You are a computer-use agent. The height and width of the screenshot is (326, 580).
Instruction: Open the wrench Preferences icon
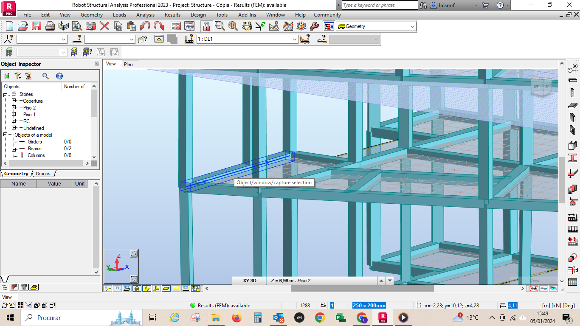tap(315, 26)
